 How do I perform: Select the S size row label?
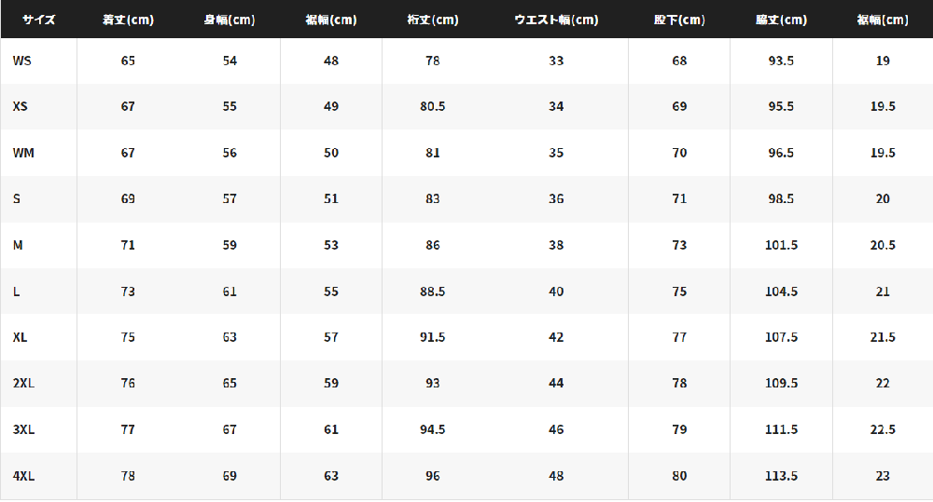17,199
